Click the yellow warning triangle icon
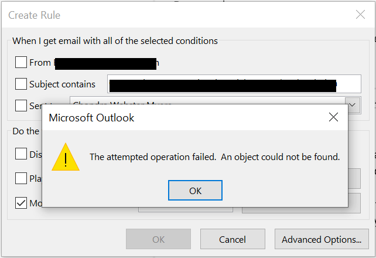Screen dimensions: 376x258 [x=66, y=157]
